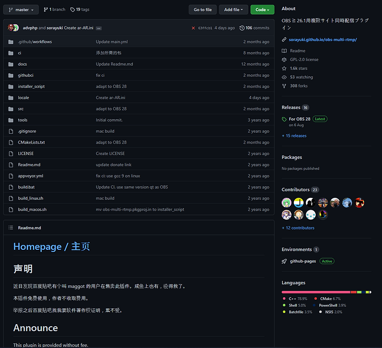Image resolution: width=382 pixels, height=348 pixels.
Task: Click file icon beside build_linux.sh
Action: click(x=11, y=198)
